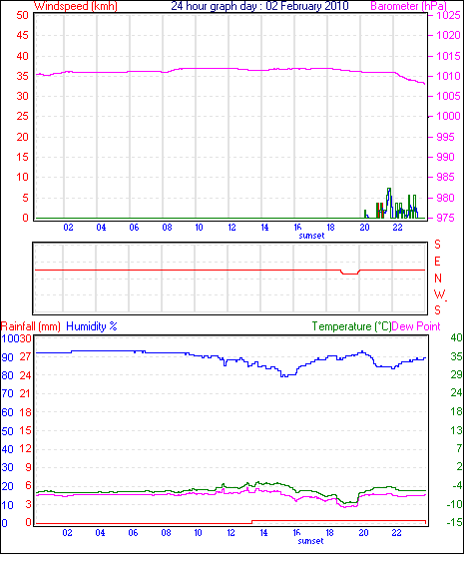Click the 02 hour tick on the bottom graph
Image resolution: width=465 pixels, height=565 pixels.
[x=67, y=533]
